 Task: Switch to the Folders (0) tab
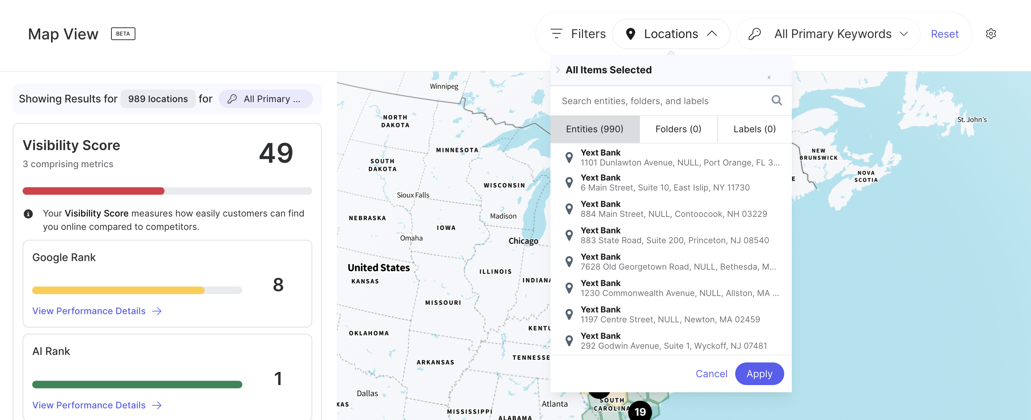(x=678, y=129)
